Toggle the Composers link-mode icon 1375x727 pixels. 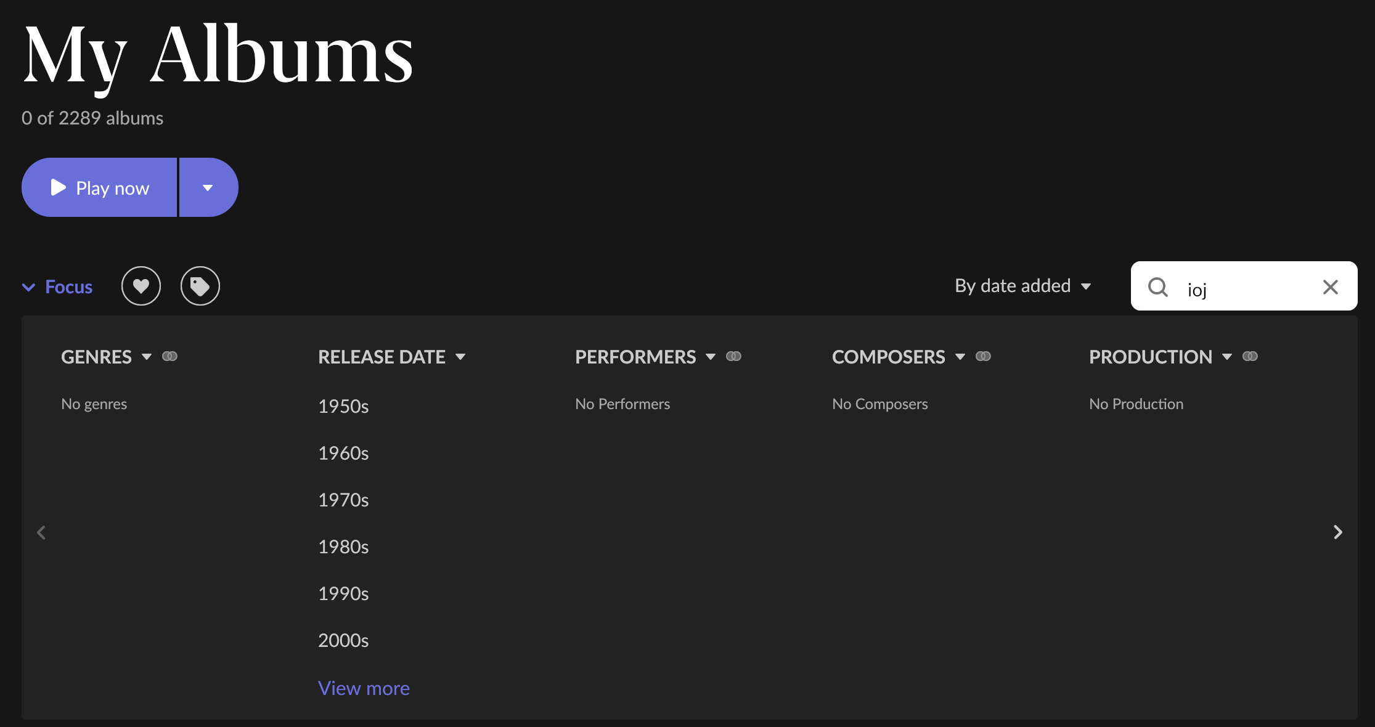click(983, 356)
